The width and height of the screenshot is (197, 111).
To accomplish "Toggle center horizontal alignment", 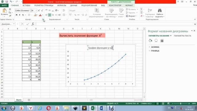I will 50,15.
